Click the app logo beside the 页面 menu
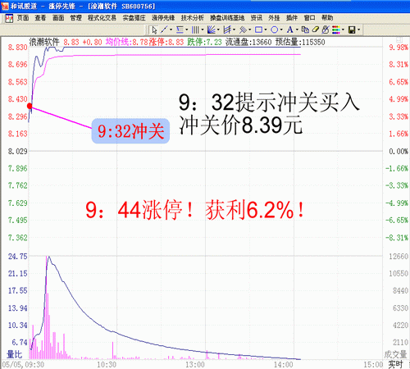 pos(9,18)
